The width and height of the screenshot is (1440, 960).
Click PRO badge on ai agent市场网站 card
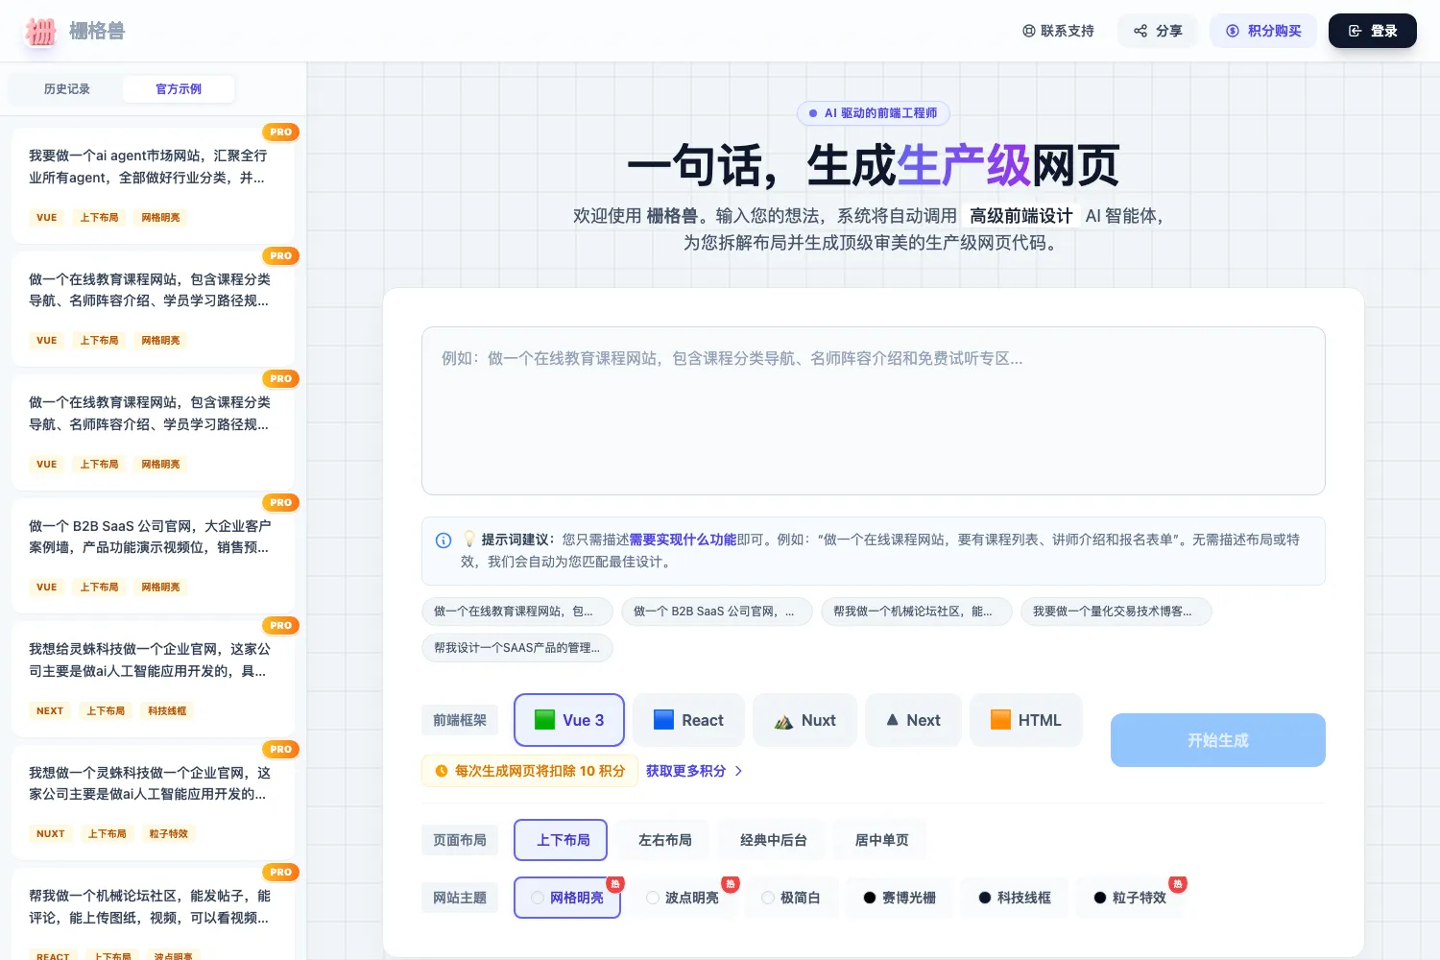pyautogui.click(x=281, y=132)
